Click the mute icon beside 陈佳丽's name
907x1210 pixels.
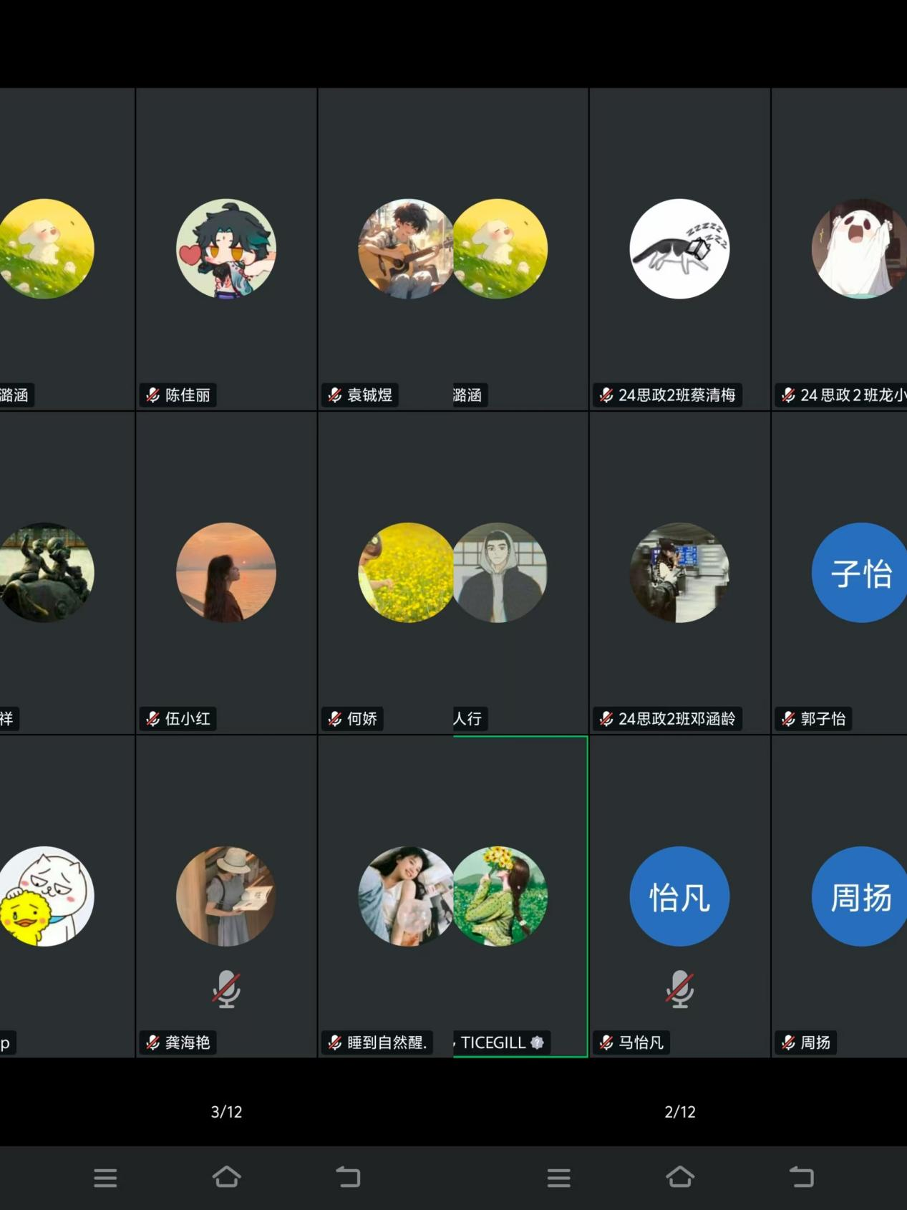coord(152,395)
